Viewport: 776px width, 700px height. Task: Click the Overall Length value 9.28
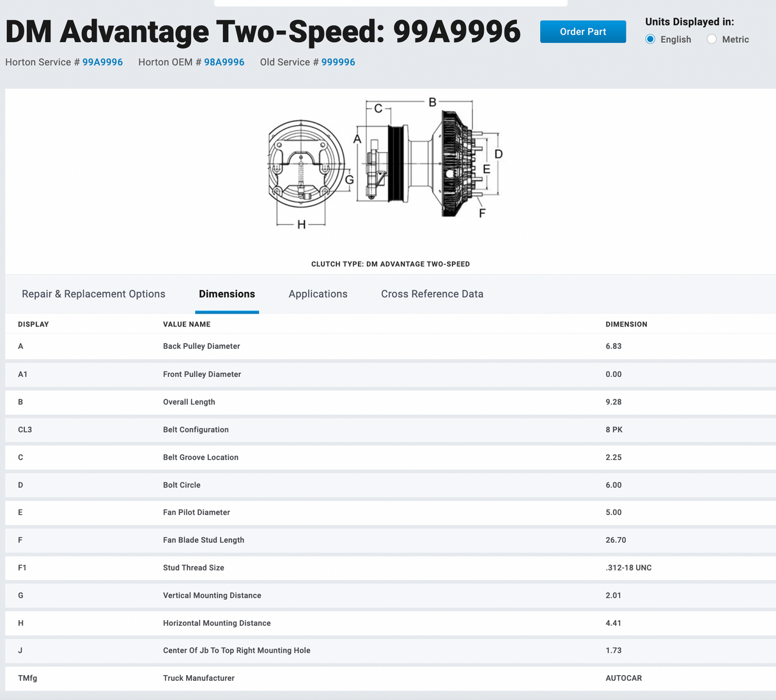tap(613, 402)
